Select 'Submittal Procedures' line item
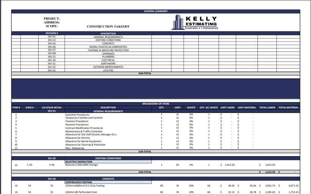The width and height of the screenshot is (311, 194). (x=77, y=114)
